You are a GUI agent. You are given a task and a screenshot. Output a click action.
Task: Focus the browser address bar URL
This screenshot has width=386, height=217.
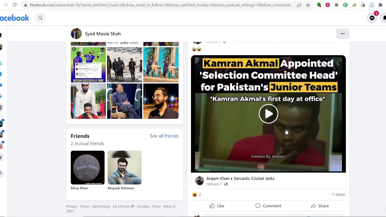click(x=161, y=5)
